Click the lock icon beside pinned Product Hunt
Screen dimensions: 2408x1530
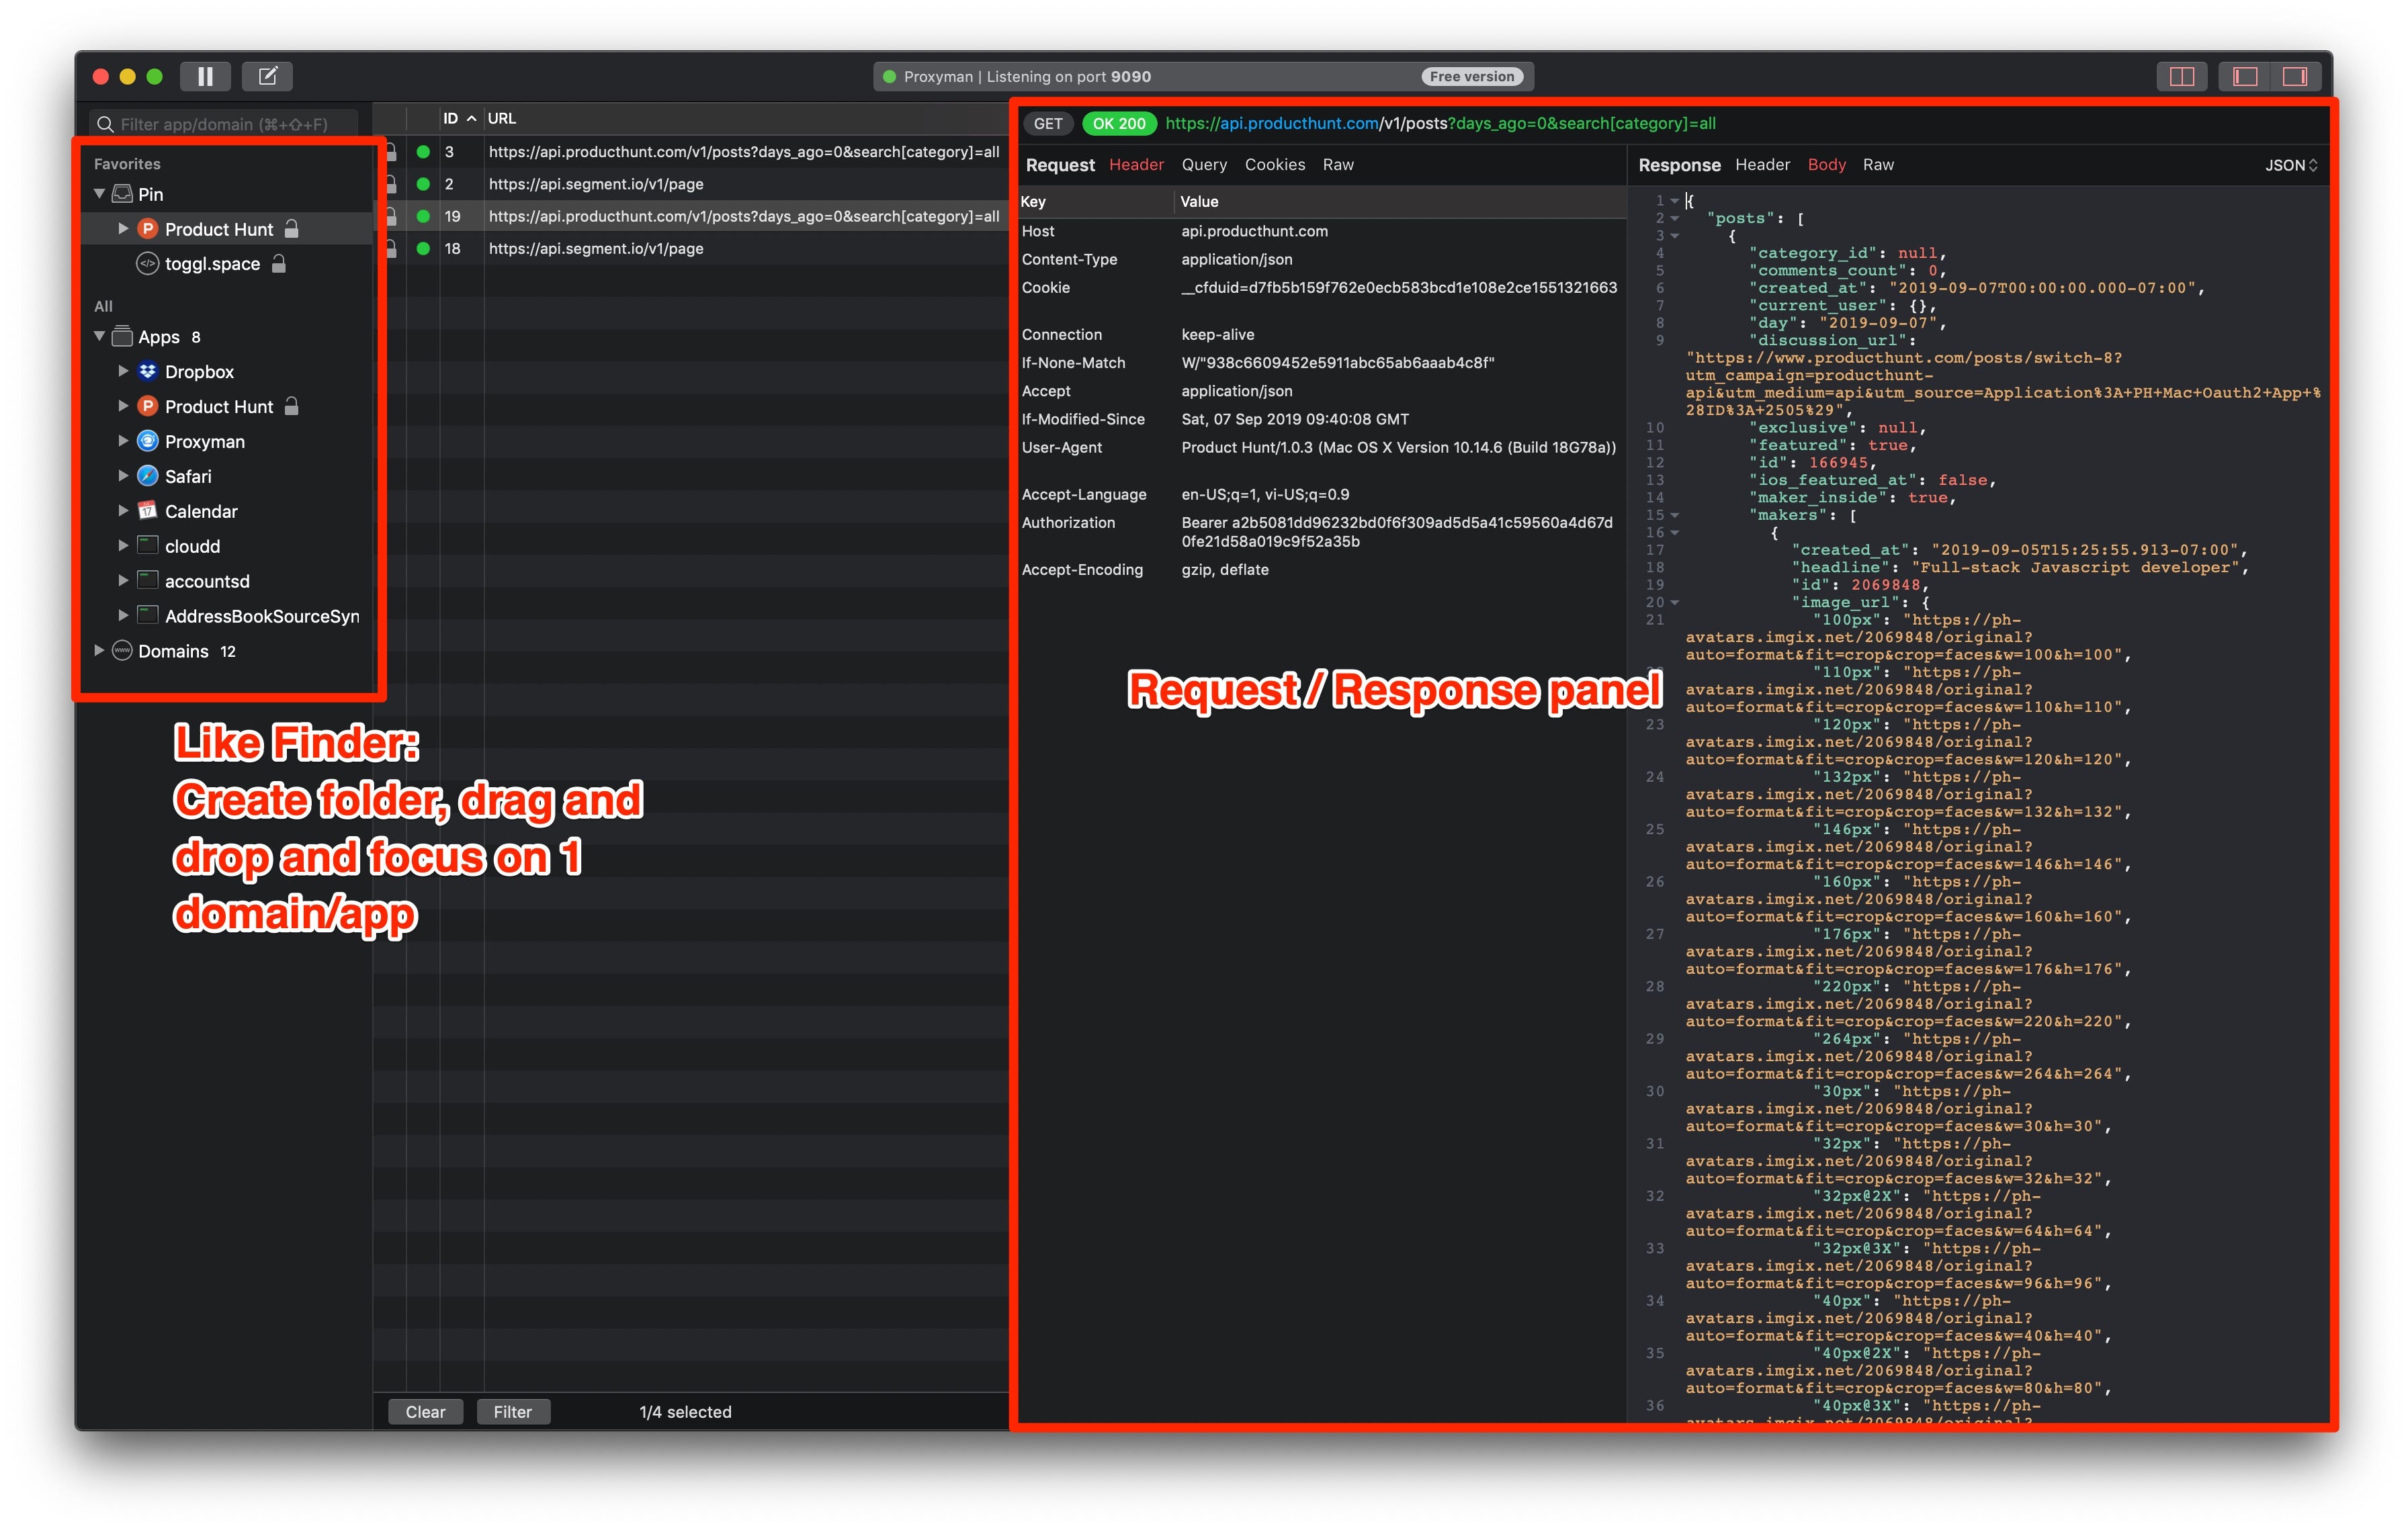click(x=292, y=229)
